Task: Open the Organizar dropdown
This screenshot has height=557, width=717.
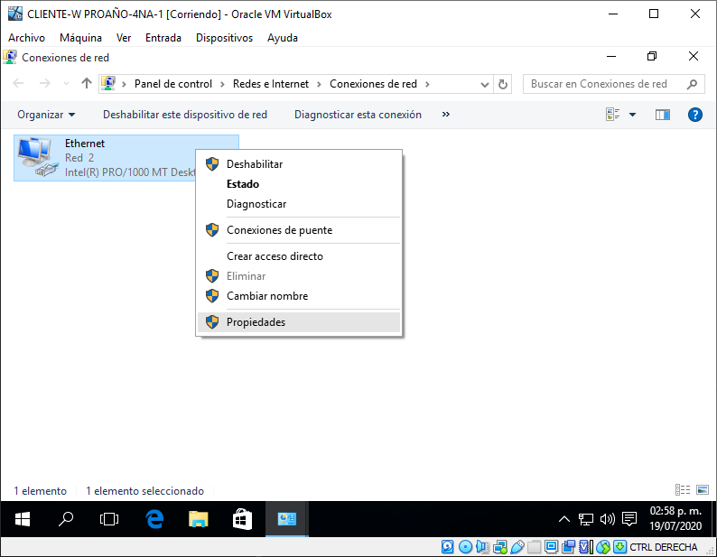Action: click(x=46, y=115)
